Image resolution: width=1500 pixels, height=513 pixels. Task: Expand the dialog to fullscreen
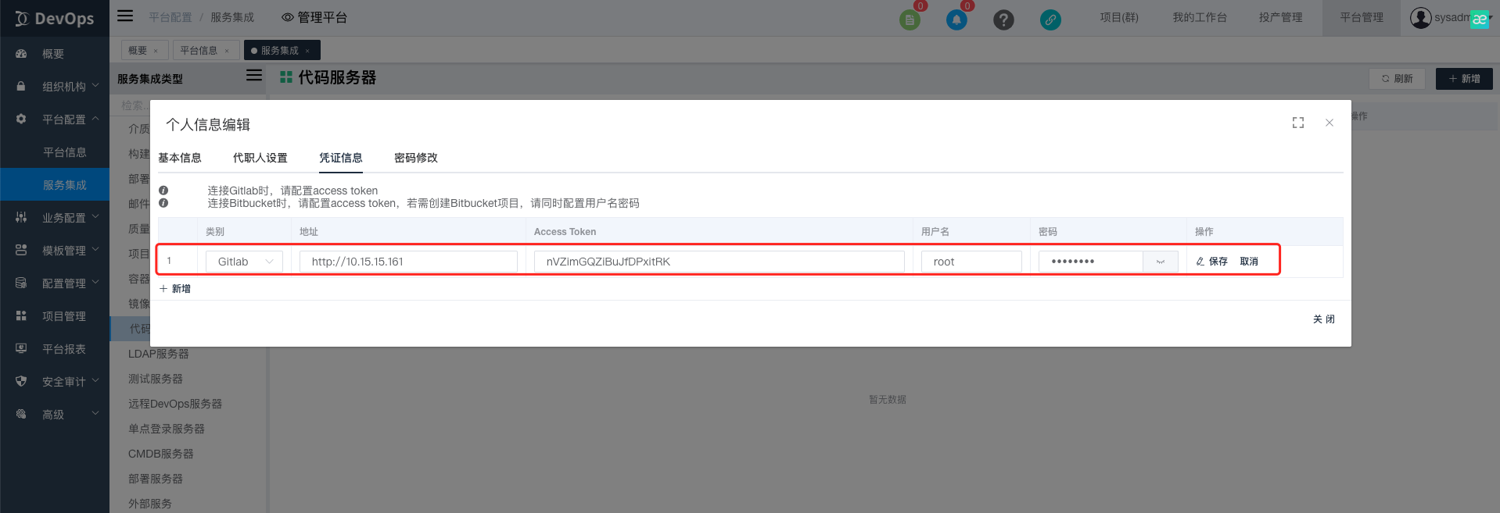point(1298,123)
